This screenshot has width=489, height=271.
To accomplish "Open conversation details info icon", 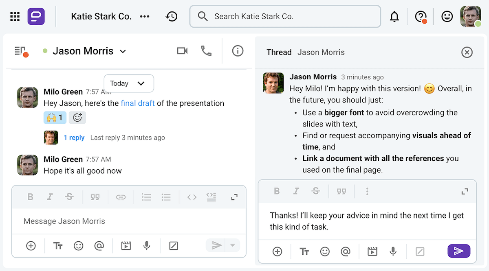I will (238, 51).
